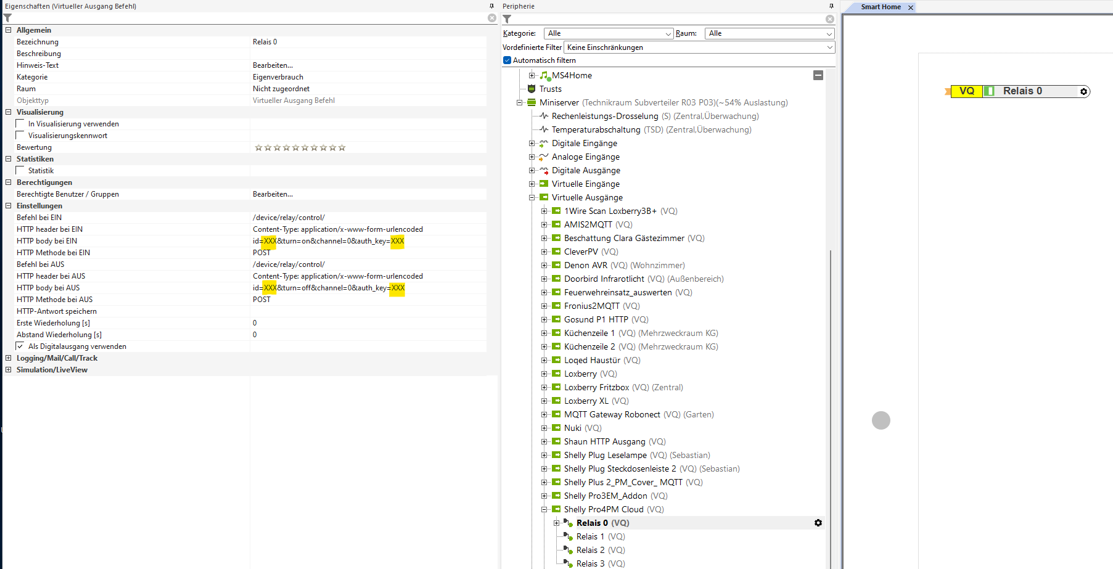1113x569 pixels.
Task: Click the Miniserver device icon
Action: [532, 102]
